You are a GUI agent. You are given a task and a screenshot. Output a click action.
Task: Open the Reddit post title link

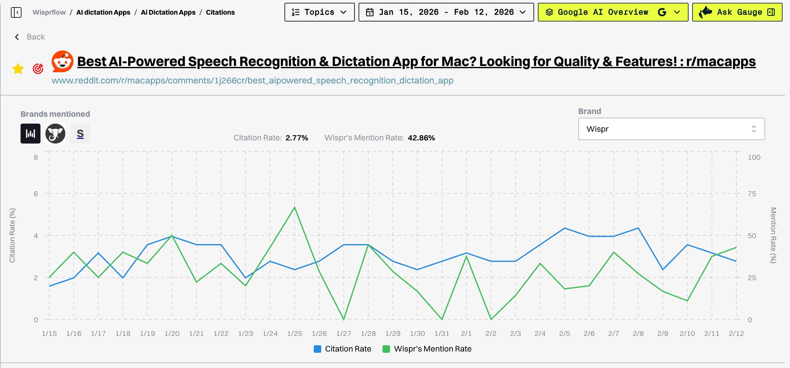pyautogui.click(x=416, y=62)
